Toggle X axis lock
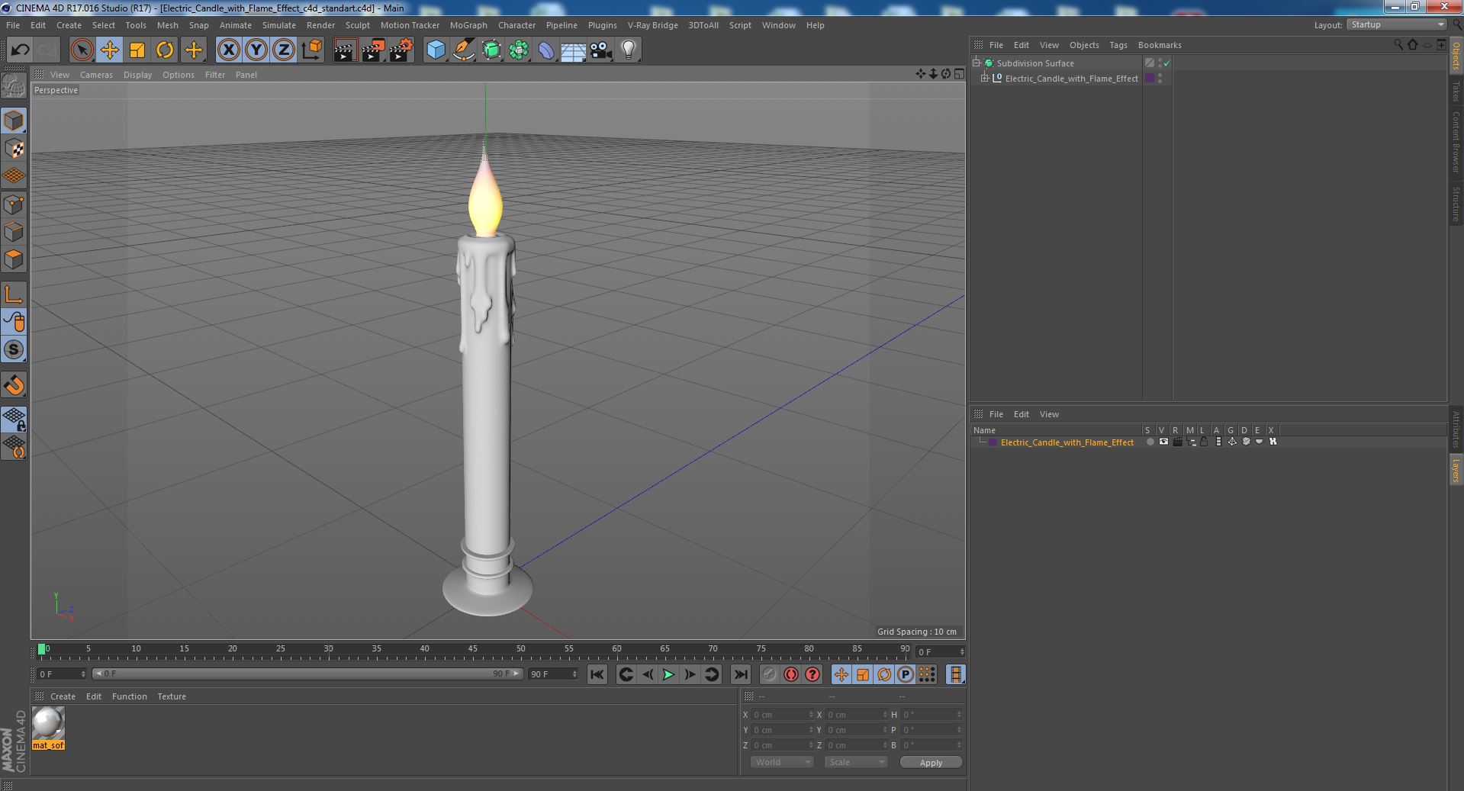 pyautogui.click(x=228, y=50)
